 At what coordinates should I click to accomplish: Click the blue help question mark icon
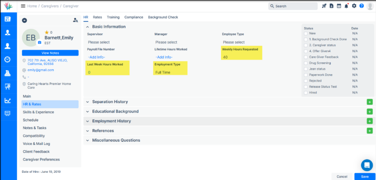click(x=361, y=6)
